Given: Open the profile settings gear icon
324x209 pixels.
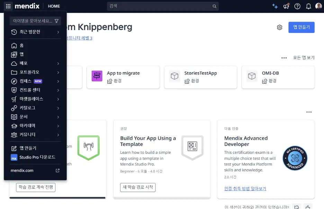Looking at the screenshot, I should (280, 27).
